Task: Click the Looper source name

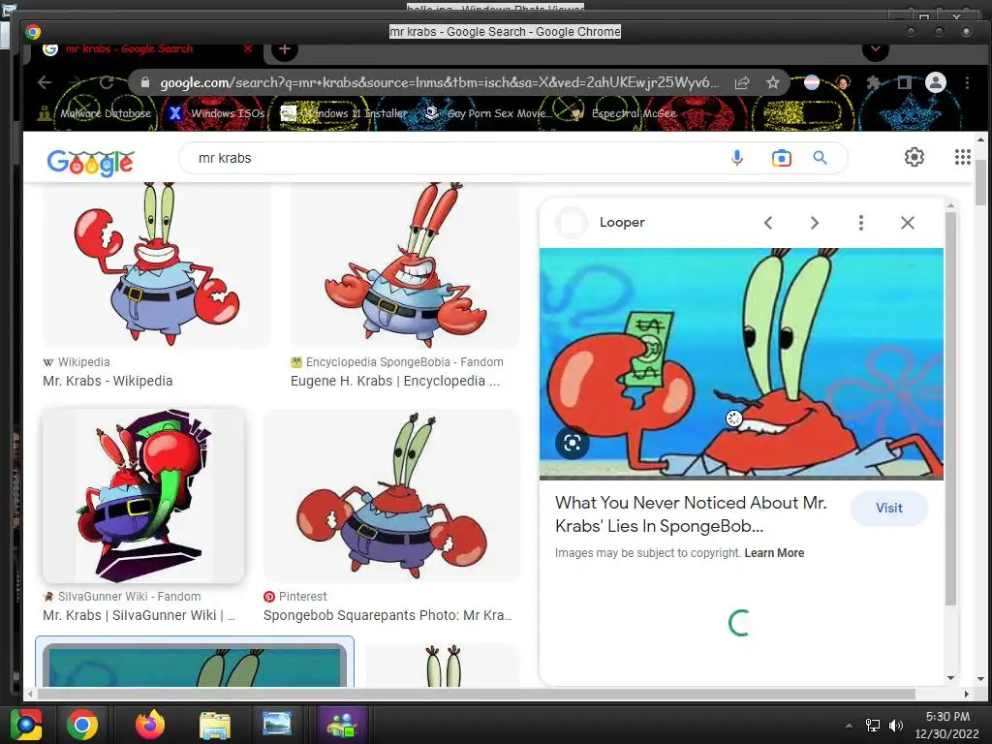Action: (622, 223)
